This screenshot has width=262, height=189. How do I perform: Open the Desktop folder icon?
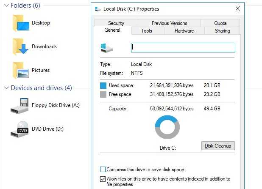click(x=21, y=23)
